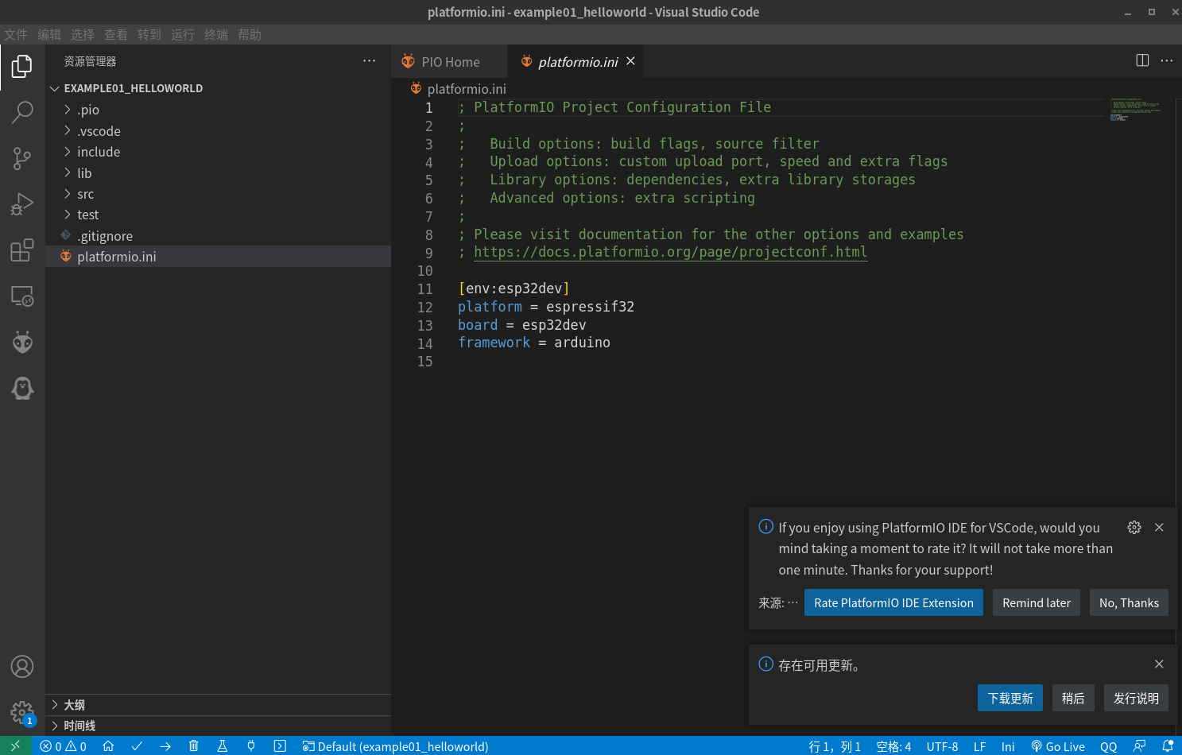Open the 转到 menu
1182x755 pixels.
149,35
